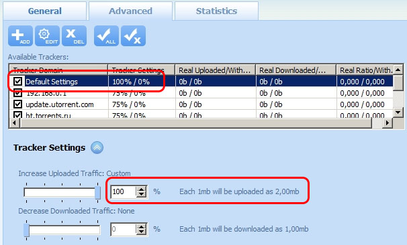Sort by the Tracker Domain column
This screenshot has height=245, width=407.
click(58, 70)
